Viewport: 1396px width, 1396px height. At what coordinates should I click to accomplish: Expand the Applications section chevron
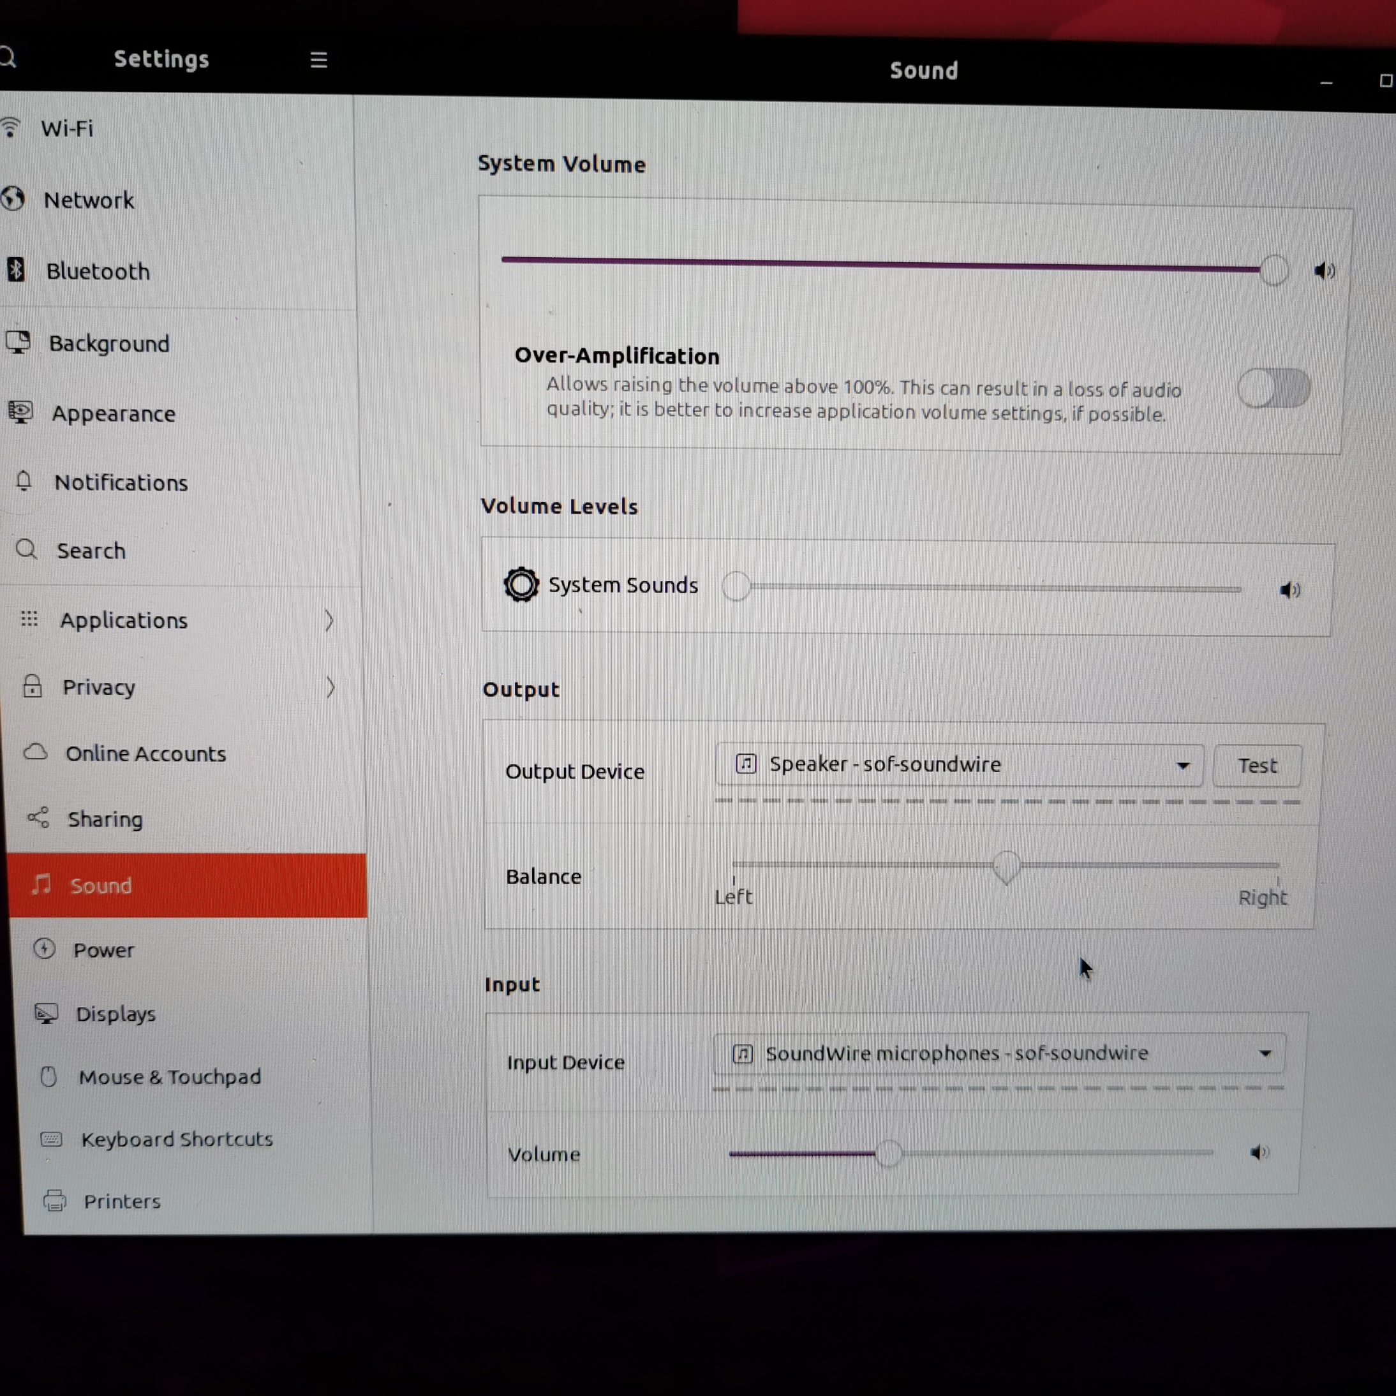[x=329, y=620]
